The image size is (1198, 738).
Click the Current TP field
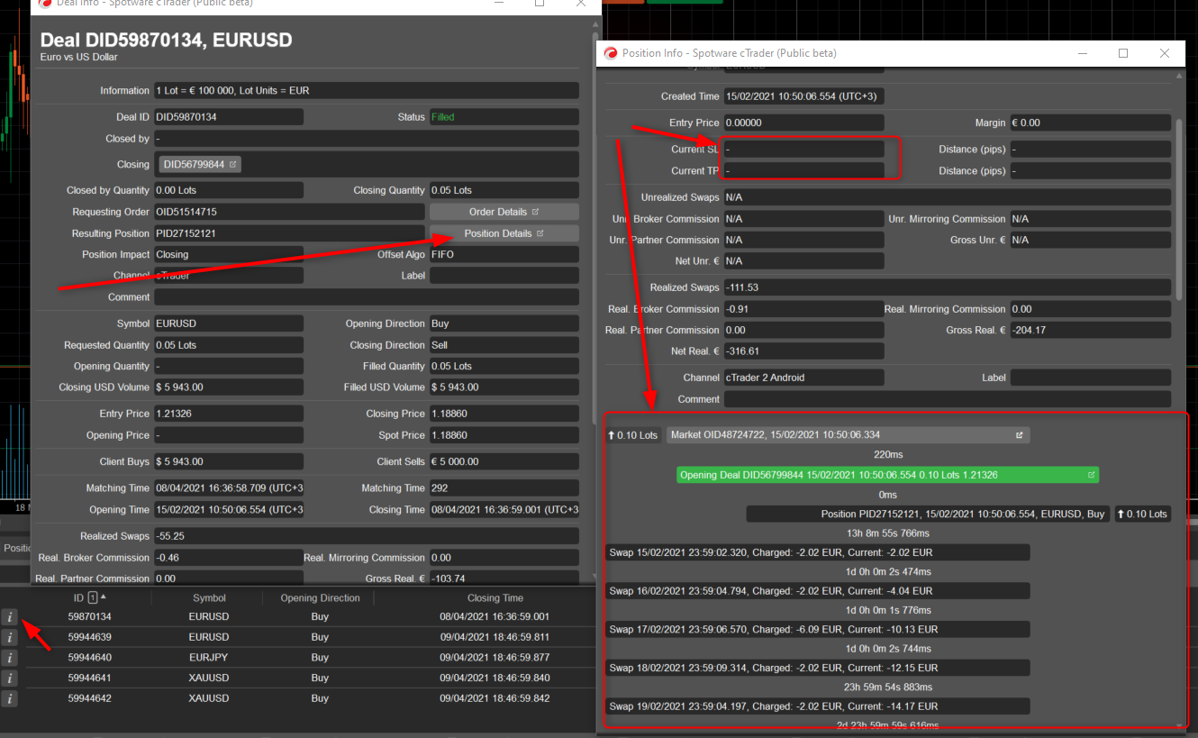point(804,171)
